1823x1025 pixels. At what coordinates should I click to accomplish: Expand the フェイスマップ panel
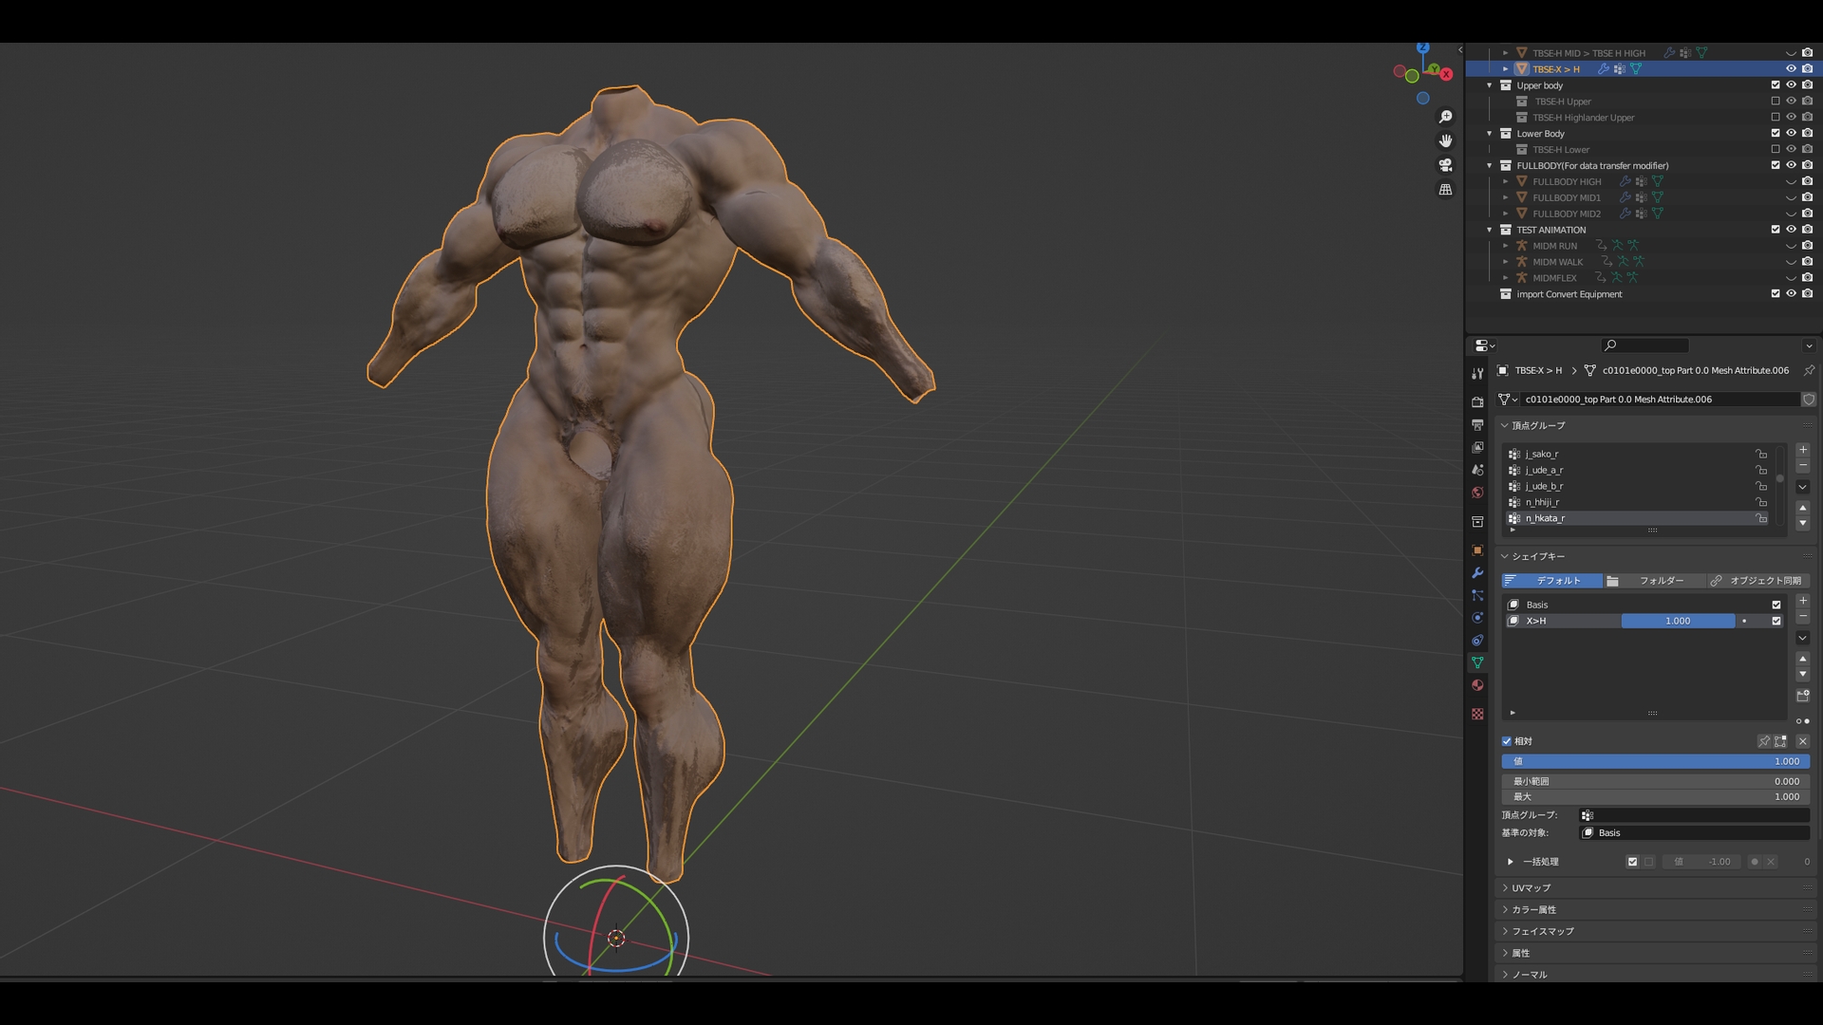[1505, 931]
